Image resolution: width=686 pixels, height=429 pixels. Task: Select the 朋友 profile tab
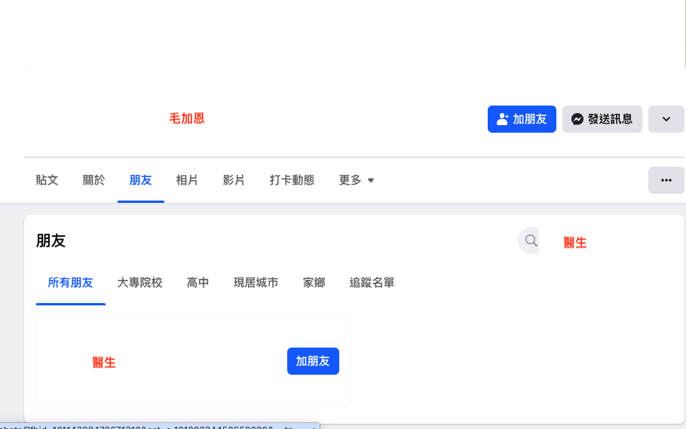coord(141,180)
